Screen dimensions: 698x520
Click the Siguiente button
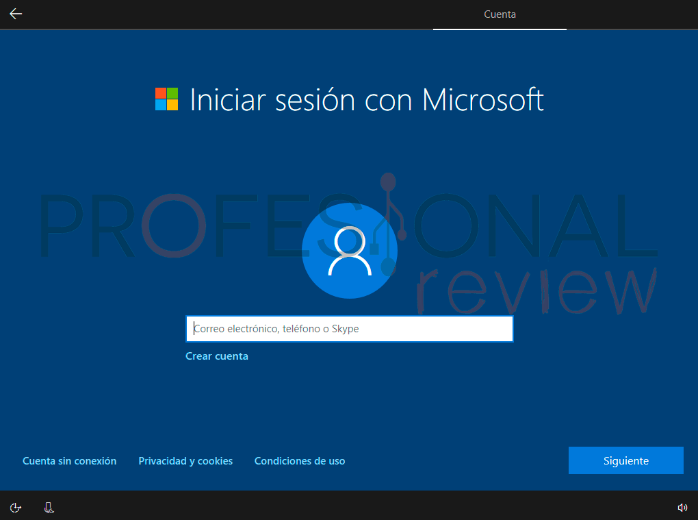625,460
